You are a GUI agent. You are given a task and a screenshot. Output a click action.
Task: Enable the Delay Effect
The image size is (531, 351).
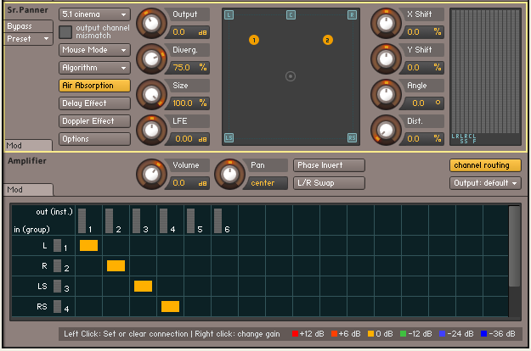94,103
